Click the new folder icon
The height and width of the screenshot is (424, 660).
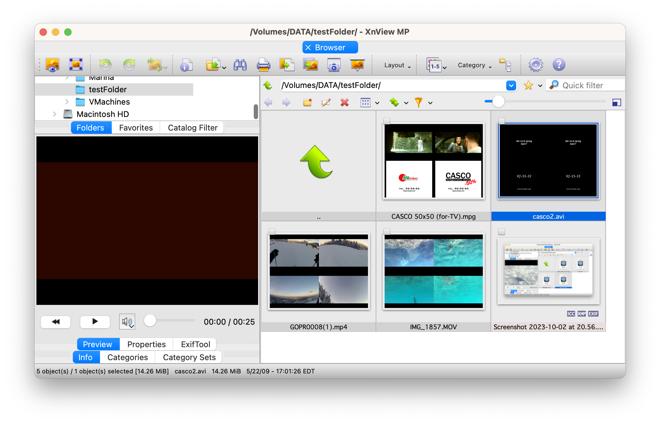point(307,102)
